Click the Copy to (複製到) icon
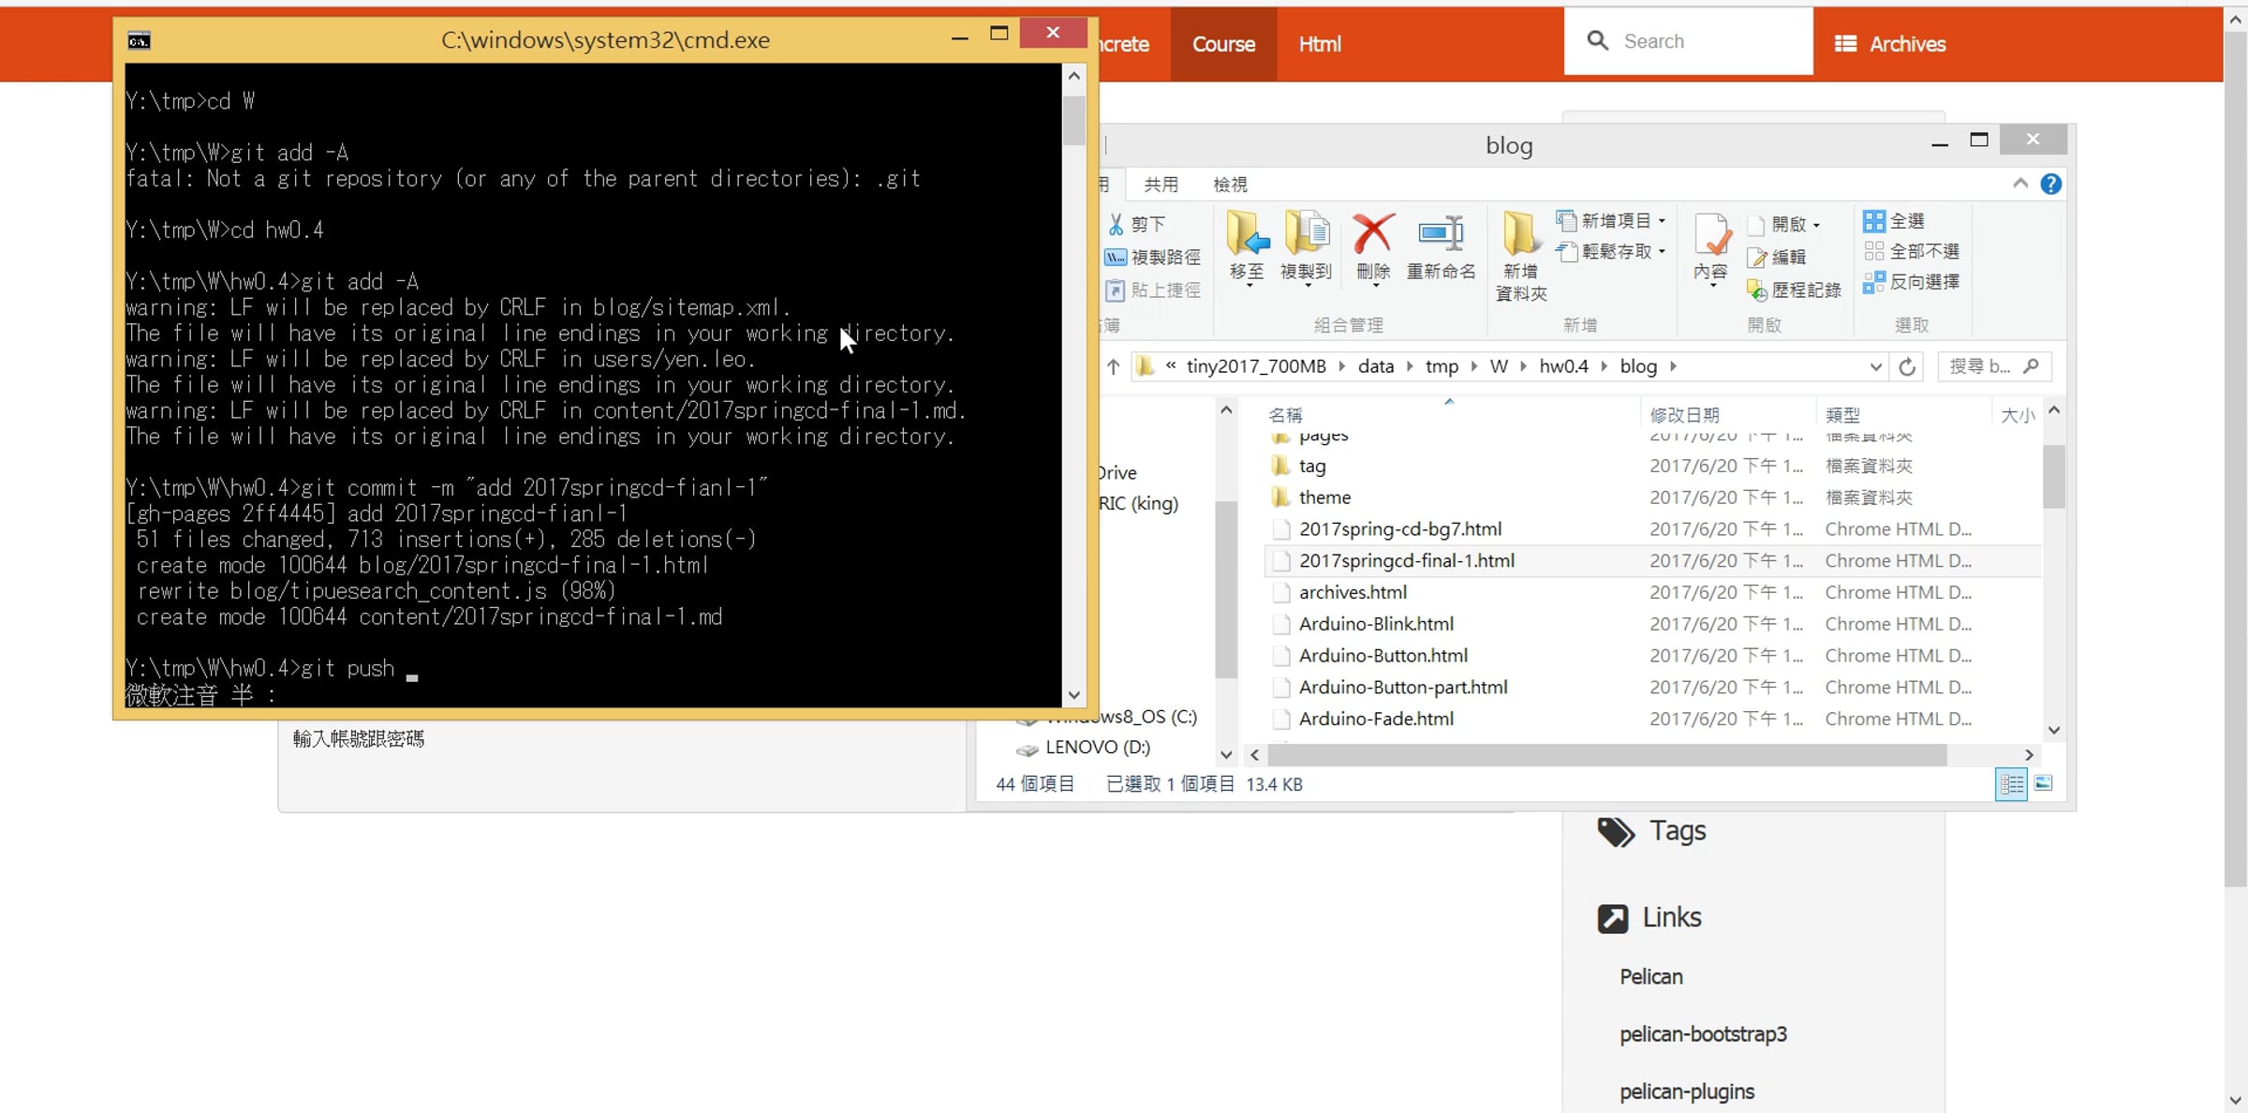Viewport: 2248px width, 1113px height. pyautogui.click(x=1307, y=233)
